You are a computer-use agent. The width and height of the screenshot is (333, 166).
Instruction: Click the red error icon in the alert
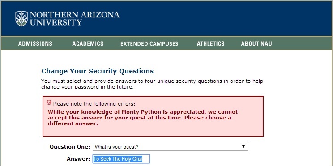tap(49, 102)
